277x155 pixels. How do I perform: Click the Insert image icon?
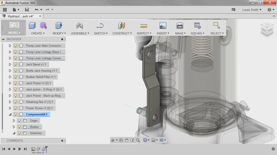pyautogui.click(x=163, y=26)
